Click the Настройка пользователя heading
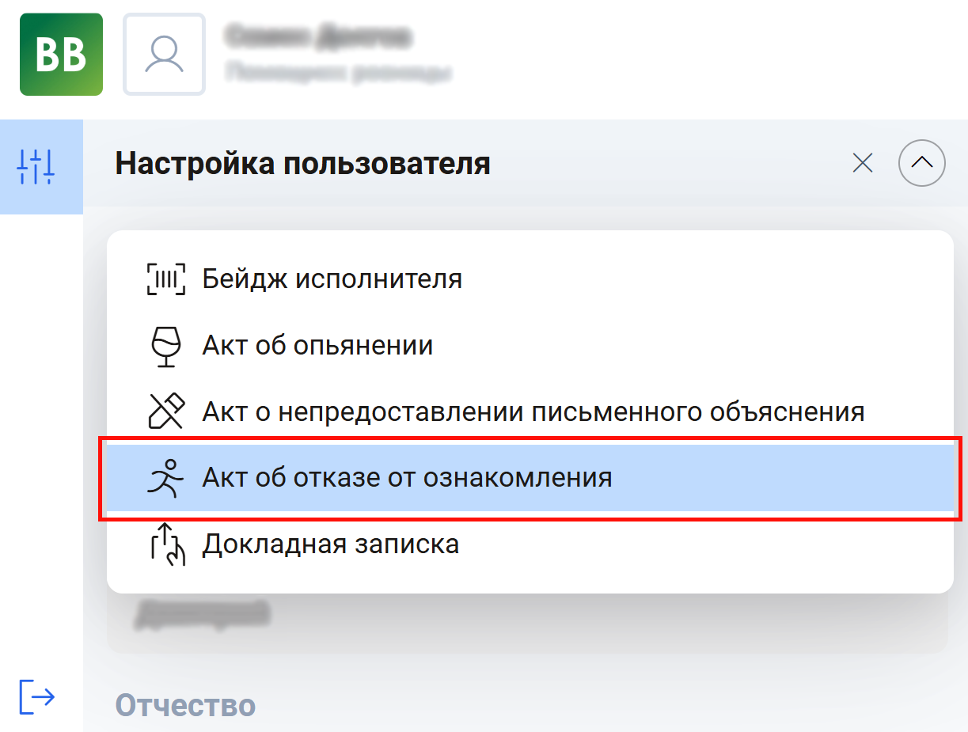This screenshot has width=968, height=732. coord(303,165)
